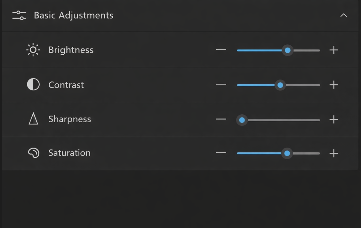Increase Saturation with the plus button
This screenshot has width=361, height=228.
pyautogui.click(x=334, y=153)
